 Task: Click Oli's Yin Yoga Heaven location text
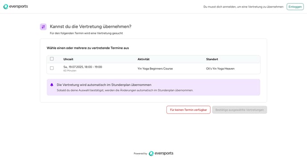[x=220, y=69]
